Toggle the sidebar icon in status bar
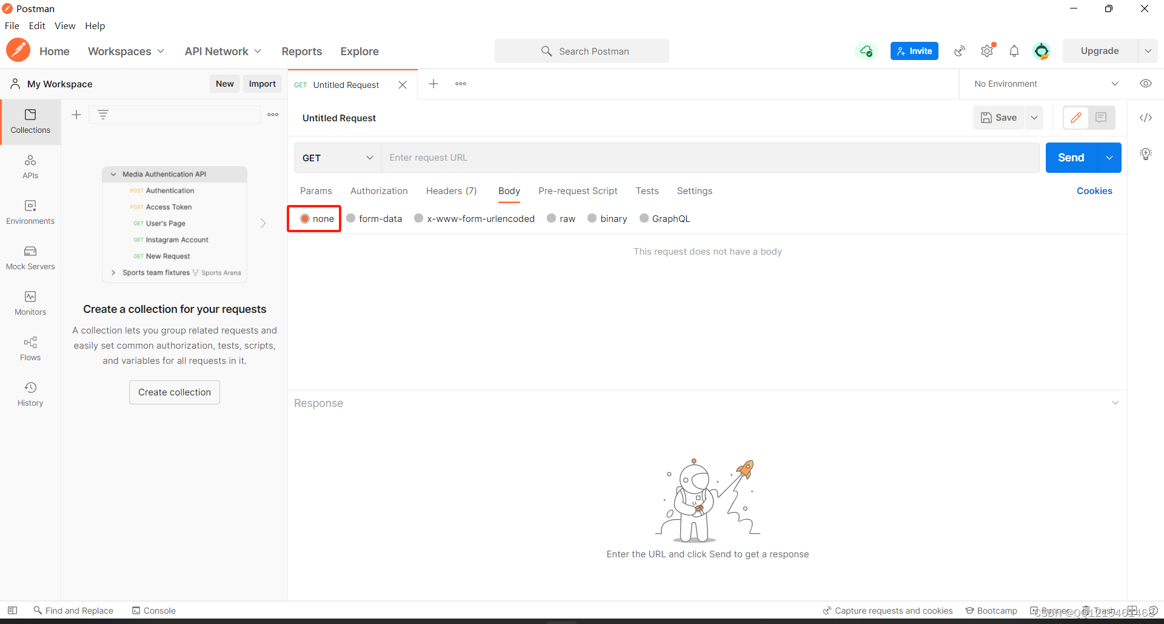 pyautogui.click(x=12, y=610)
